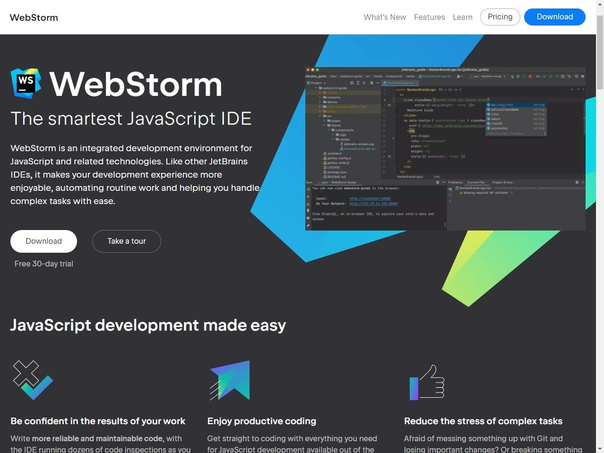Click the target icon to locate file in Project tree
This screenshot has height=453, width=604.
[x=352, y=83]
